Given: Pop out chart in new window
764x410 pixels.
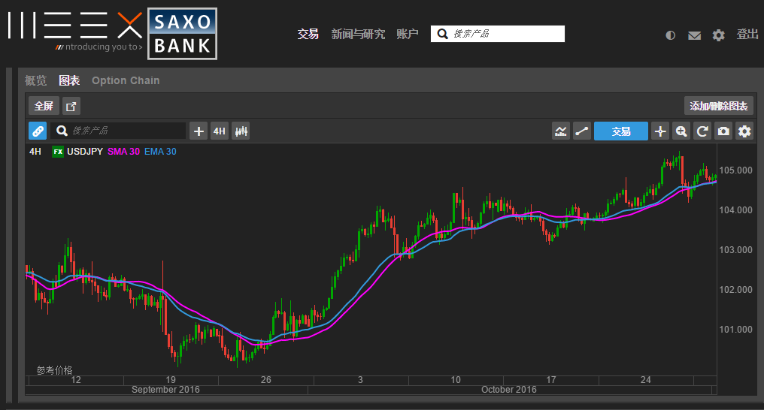Looking at the screenshot, I should pyautogui.click(x=71, y=106).
